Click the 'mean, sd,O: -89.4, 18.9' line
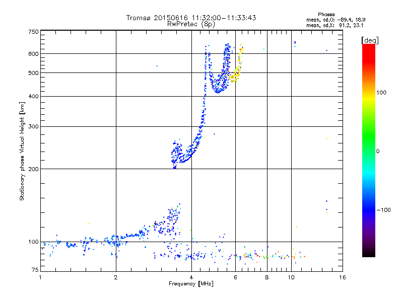This screenshot has width=403, height=302. (335, 20)
